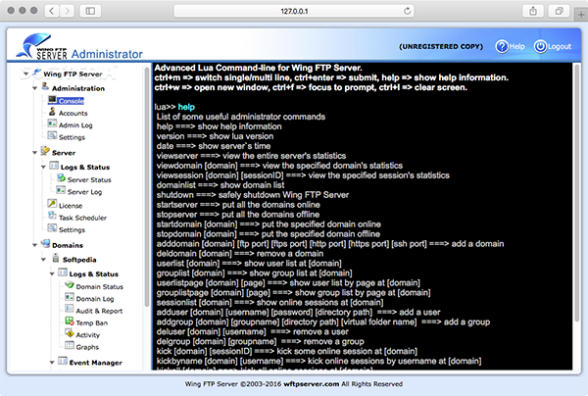Click the Admin Log icon
This screenshot has height=396, width=588.
pyautogui.click(x=52, y=124)
